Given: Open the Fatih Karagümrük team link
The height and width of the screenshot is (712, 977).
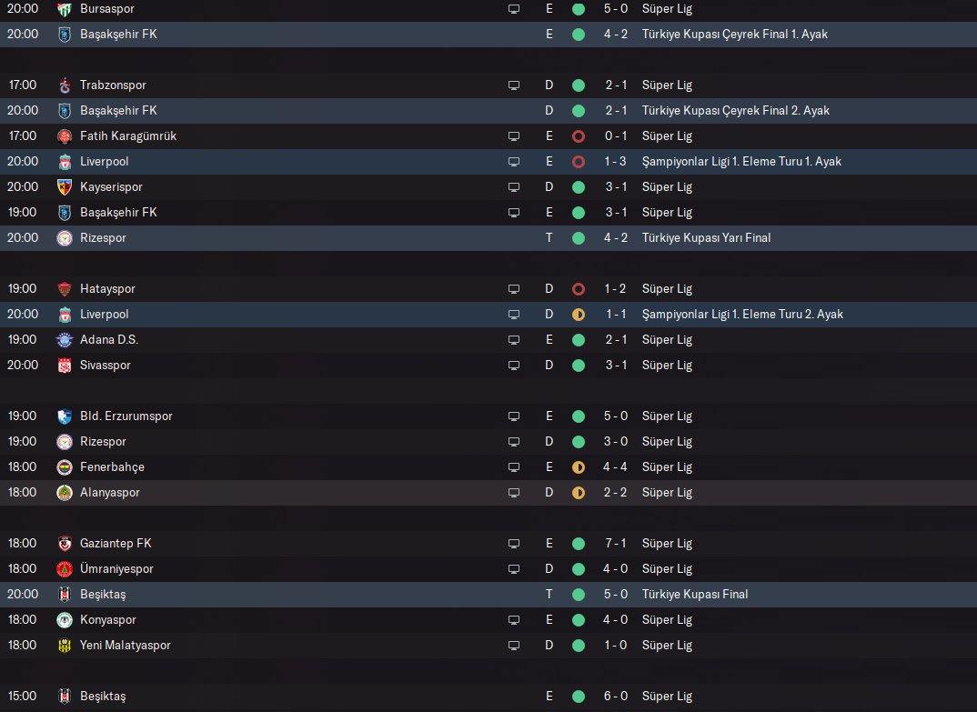Looking at the screenshot, I should [x=127, y=136].
